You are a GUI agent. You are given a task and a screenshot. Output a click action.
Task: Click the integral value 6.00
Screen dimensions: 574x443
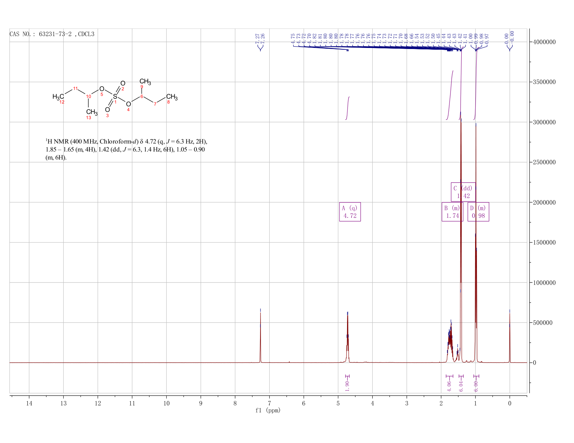[476, 386]
